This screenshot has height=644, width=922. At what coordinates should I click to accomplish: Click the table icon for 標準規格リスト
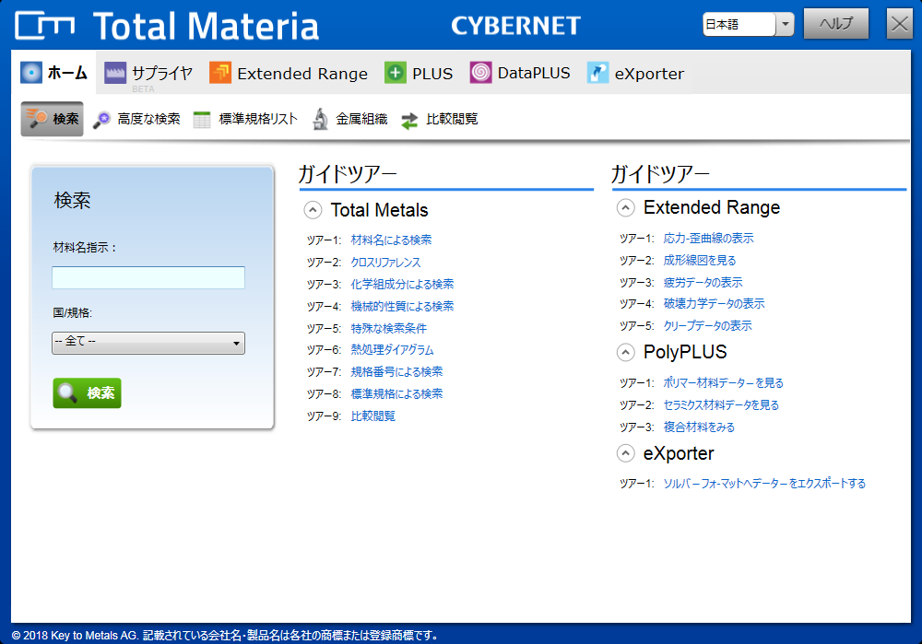[x=202, y=119]
